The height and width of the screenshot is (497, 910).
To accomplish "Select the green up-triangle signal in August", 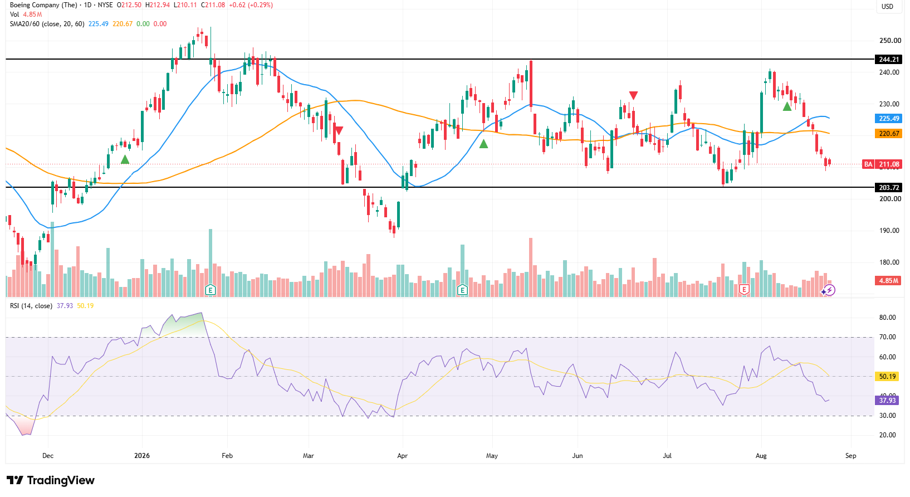I will coord(787,106).
